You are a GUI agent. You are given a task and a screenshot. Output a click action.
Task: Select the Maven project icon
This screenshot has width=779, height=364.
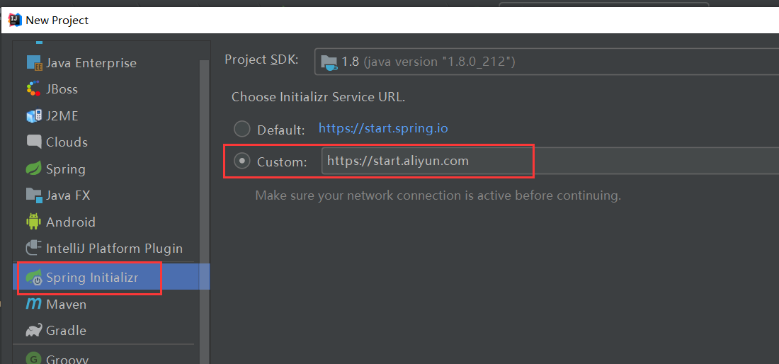[x=33, y=304]
